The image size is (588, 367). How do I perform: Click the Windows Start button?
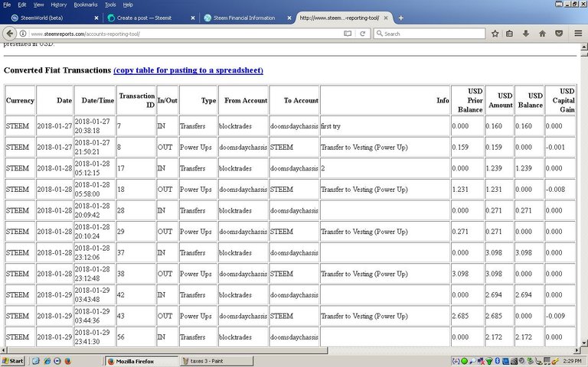(13, 361)
